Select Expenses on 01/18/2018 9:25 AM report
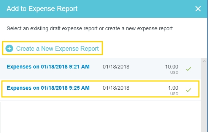The width and height of the screenshot is (208, 137). pyautogui.click(x=48, y=88)
